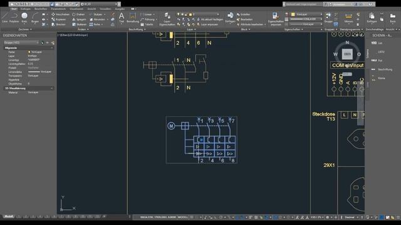Screen dimensions: 401x225
Task: Open the Ansicht ribbon tab
Action: tap(91, 9)
